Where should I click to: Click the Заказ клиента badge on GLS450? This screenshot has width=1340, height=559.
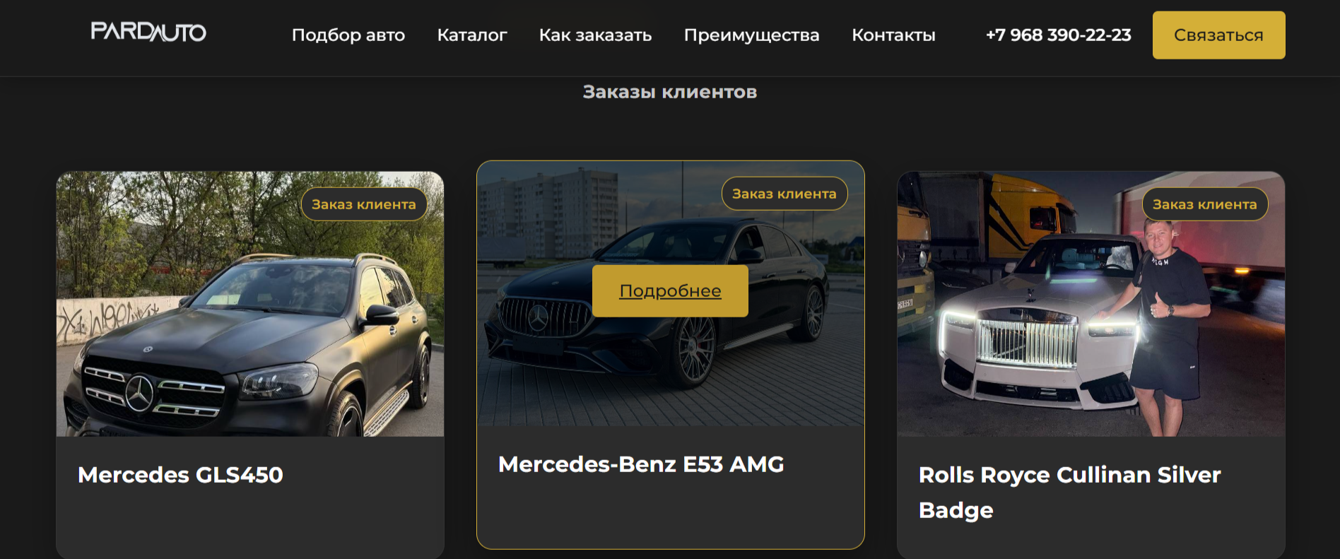364,204
